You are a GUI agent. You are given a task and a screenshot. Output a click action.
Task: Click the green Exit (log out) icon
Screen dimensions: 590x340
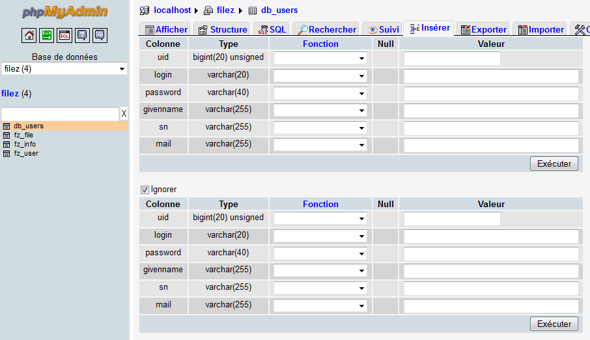pyautogui.click(x=47, y=35)
